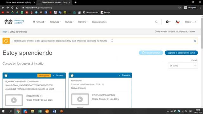203x114 pixels.
Task: Play the Introduction to IoT course thumbnail
Action: (14, 100)
